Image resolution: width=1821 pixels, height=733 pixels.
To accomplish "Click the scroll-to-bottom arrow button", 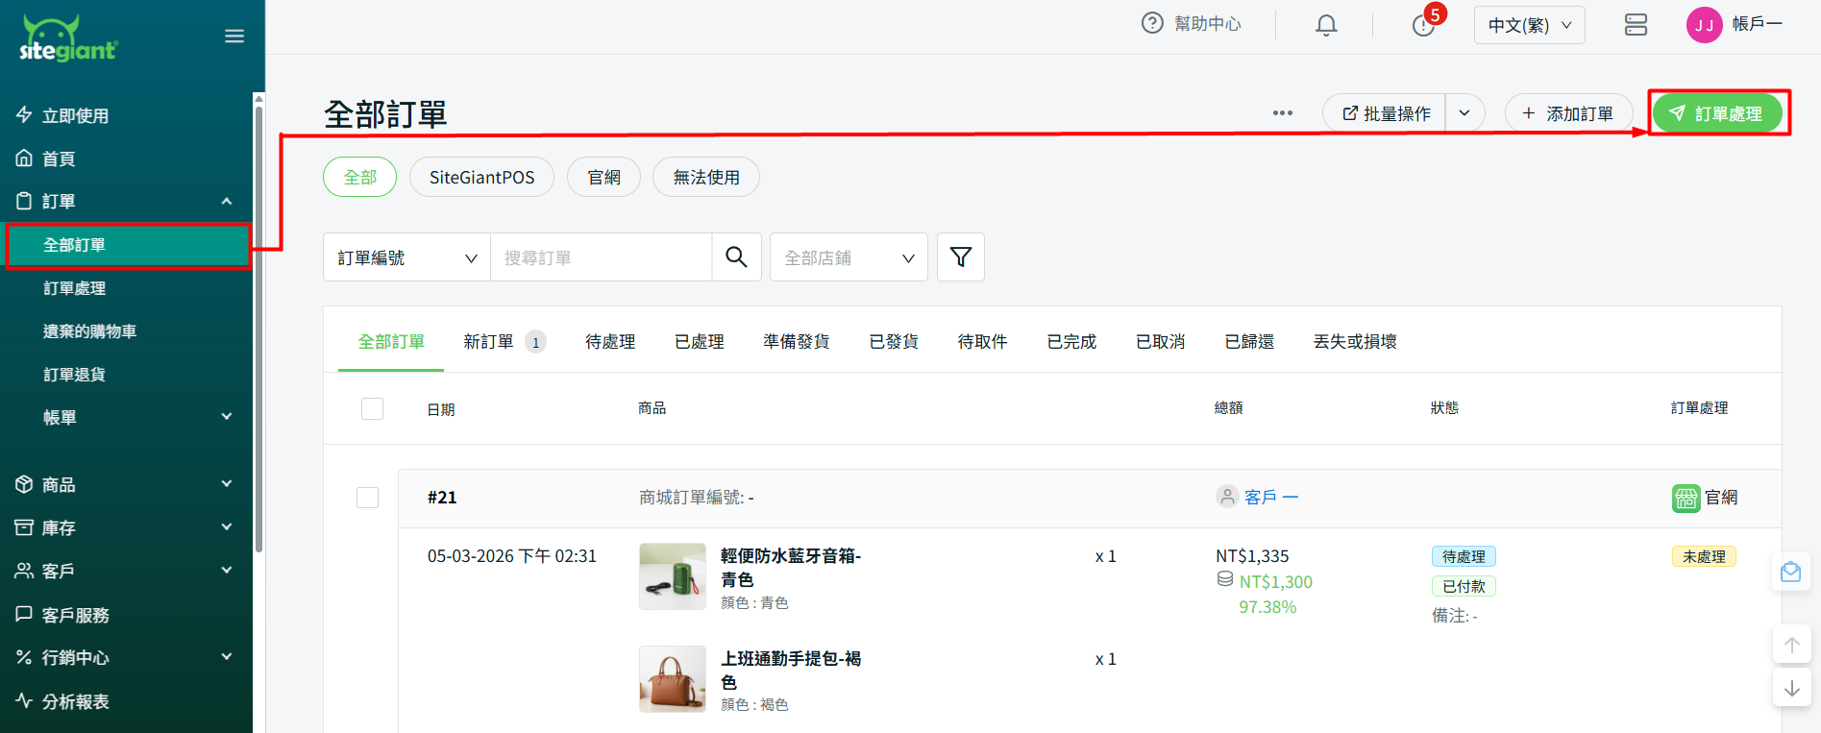I will click(x=1791, y=689).
